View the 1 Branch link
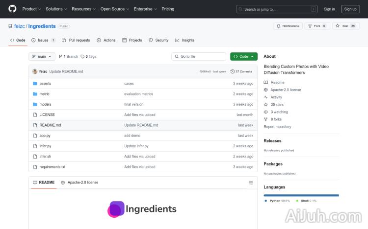The height and width of the screenshot is (229, 368). pyautogui.click(x=68, y=56)
